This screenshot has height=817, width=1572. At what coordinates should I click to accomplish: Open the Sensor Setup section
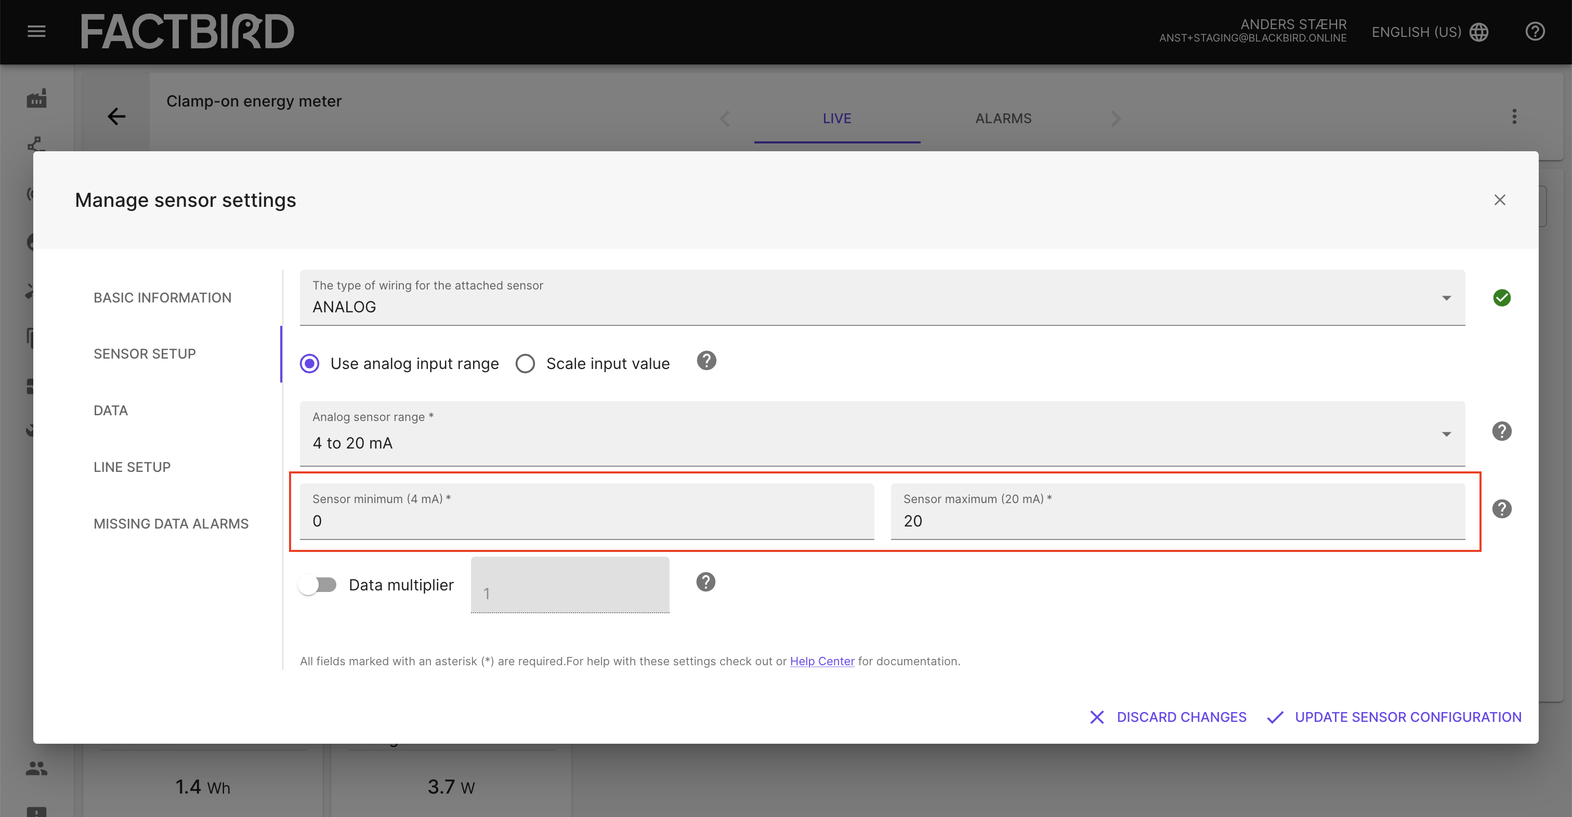[145, 354]
